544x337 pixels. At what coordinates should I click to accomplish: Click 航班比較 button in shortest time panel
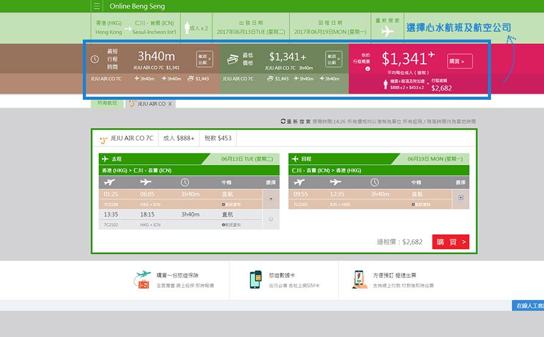tap(204, 59)
